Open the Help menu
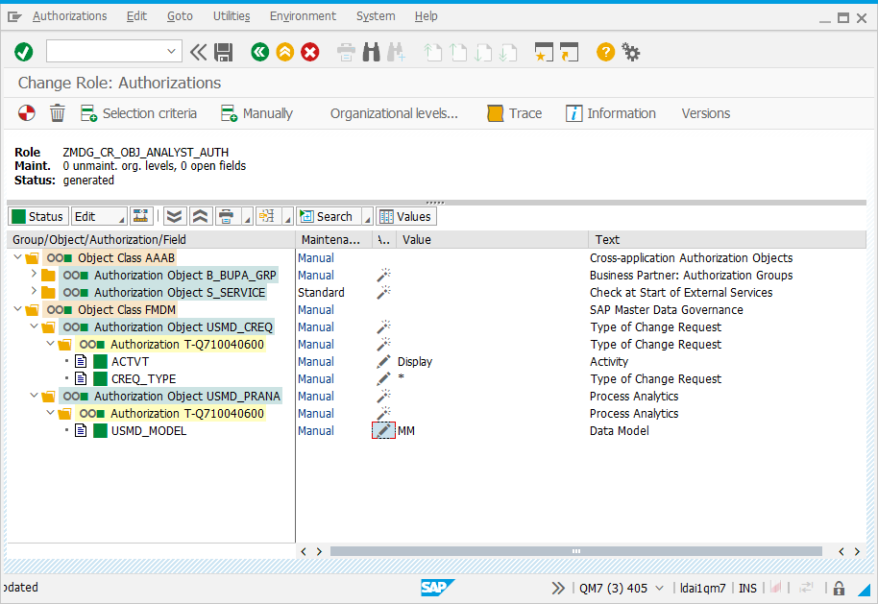This screenshot has width=878, height=604. point(427,16)
